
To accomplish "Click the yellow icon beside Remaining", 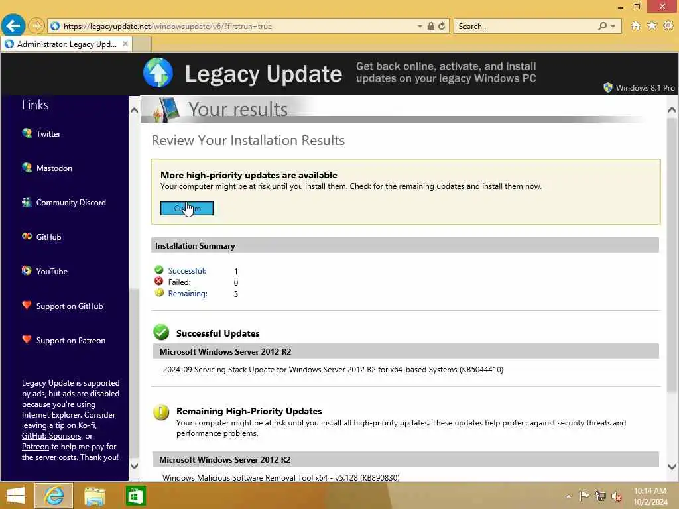I will [x=159, y=292].
